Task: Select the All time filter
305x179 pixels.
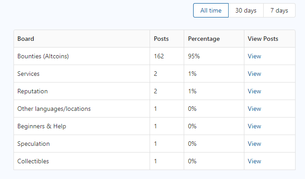Action: coord(211,10)
